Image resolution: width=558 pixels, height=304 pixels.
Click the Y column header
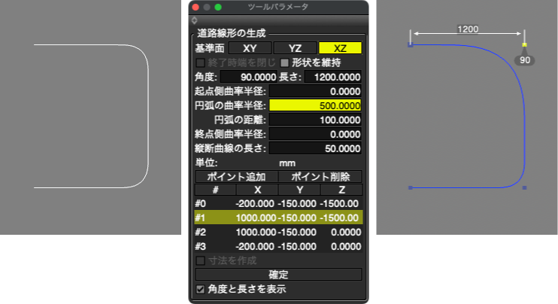(x=299, y=190)
